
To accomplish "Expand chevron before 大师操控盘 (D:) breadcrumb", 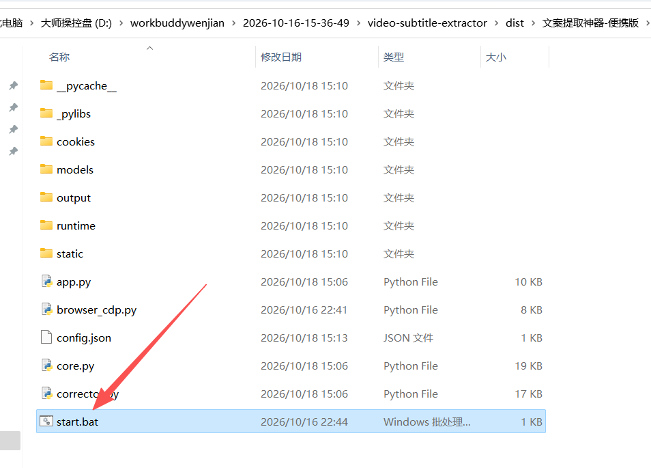I will pyautogui.click(x=31, y=23).
